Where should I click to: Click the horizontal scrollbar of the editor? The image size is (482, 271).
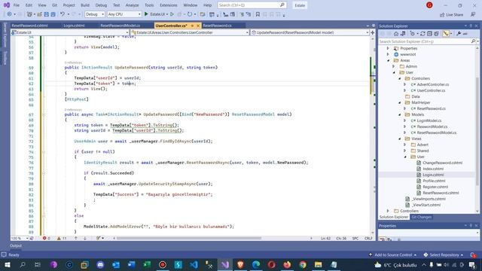click(x=189, y=239)
